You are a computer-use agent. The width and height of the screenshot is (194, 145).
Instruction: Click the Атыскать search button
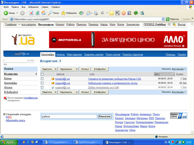pos(105,116)
